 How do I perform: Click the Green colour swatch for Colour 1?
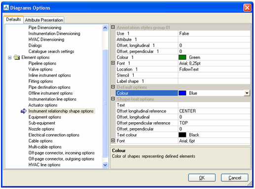click(x=182, y=57)
